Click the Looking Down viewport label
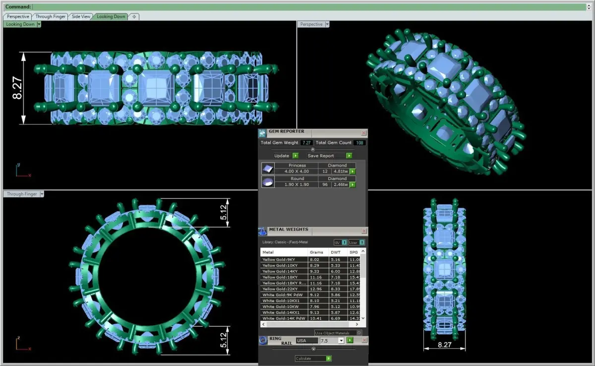The width and height of the screenshot is (595, 366). coord(20,24)
